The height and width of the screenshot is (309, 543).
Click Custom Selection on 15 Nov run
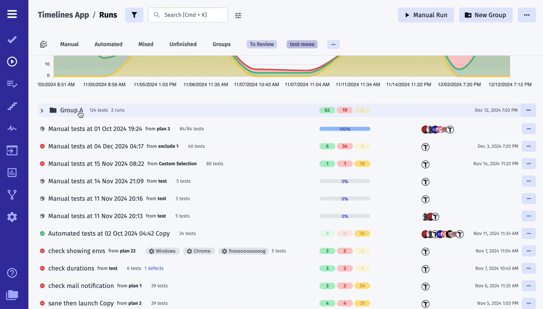point(178,164)
